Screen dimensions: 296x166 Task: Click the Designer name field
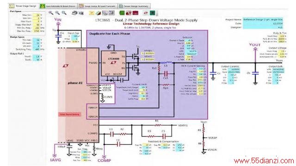pos(263,27)
